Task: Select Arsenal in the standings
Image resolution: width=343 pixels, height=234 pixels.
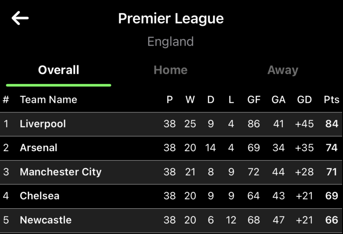Action: pos(38,148)
